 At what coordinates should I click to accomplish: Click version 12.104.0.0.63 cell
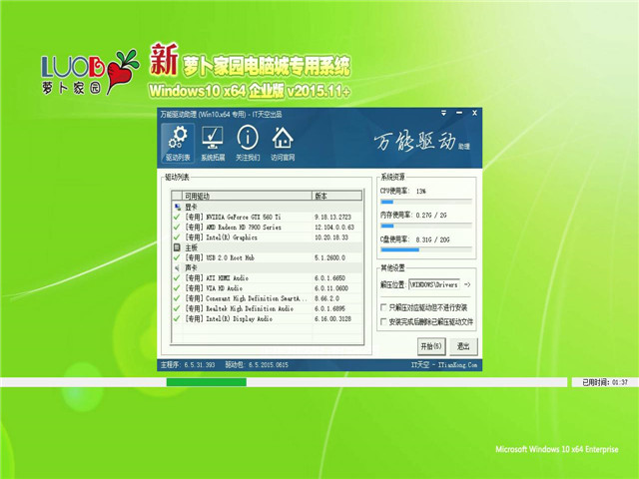334,228
